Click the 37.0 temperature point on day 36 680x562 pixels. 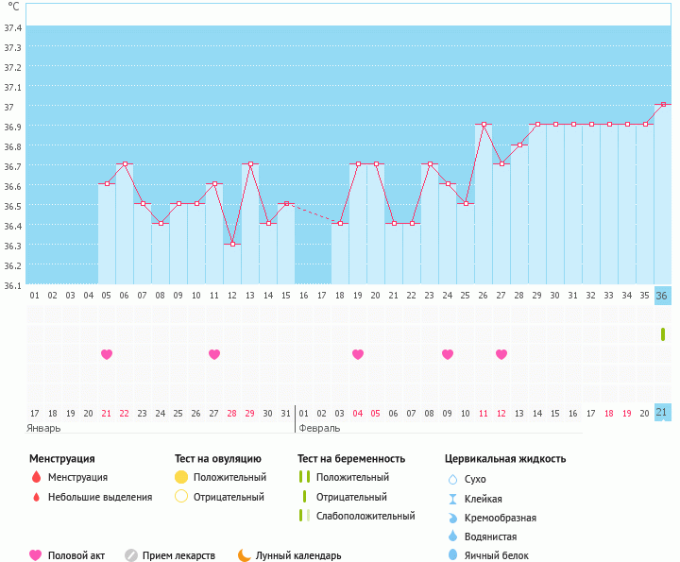click(663, 104)
